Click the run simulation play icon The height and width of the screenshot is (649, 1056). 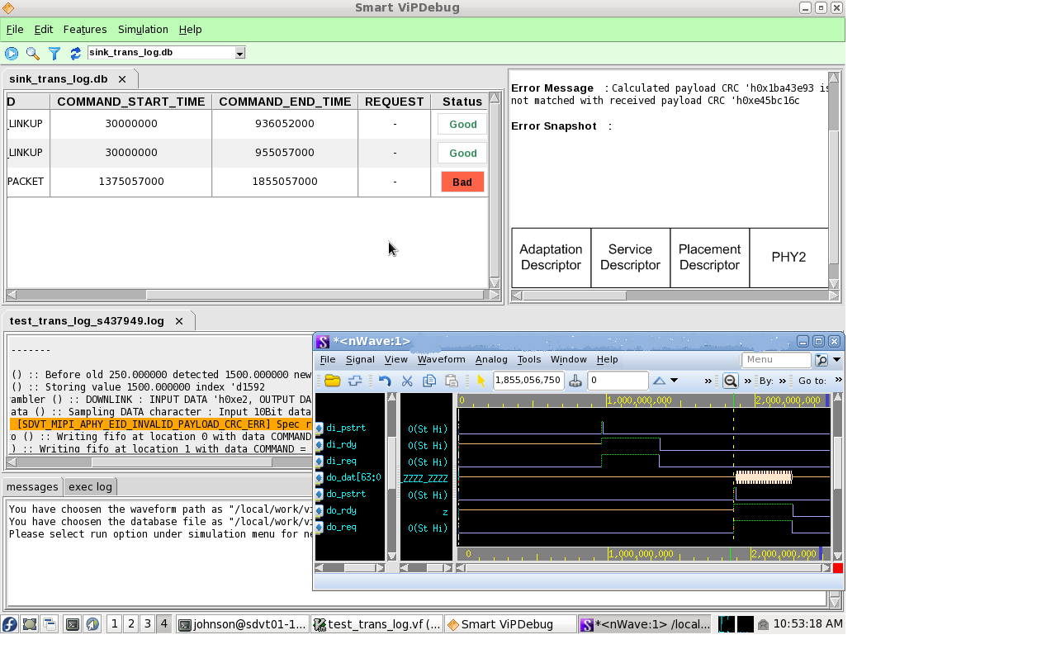tap(12, 54)
